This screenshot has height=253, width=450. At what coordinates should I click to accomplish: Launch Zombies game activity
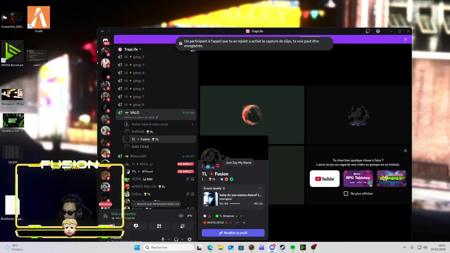[391, 179]
